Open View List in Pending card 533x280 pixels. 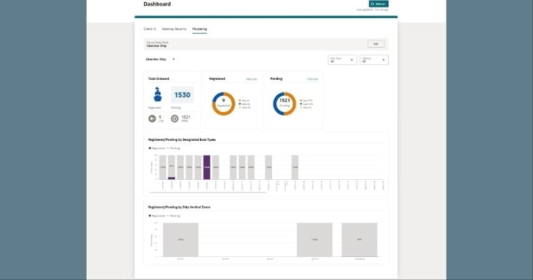[x=313, y=79]
